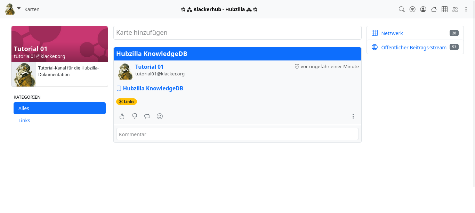Open the notifications filter icon in navbar
This screenshot has height=213, width=475.
pyautogui.click(x=412, y=9)
